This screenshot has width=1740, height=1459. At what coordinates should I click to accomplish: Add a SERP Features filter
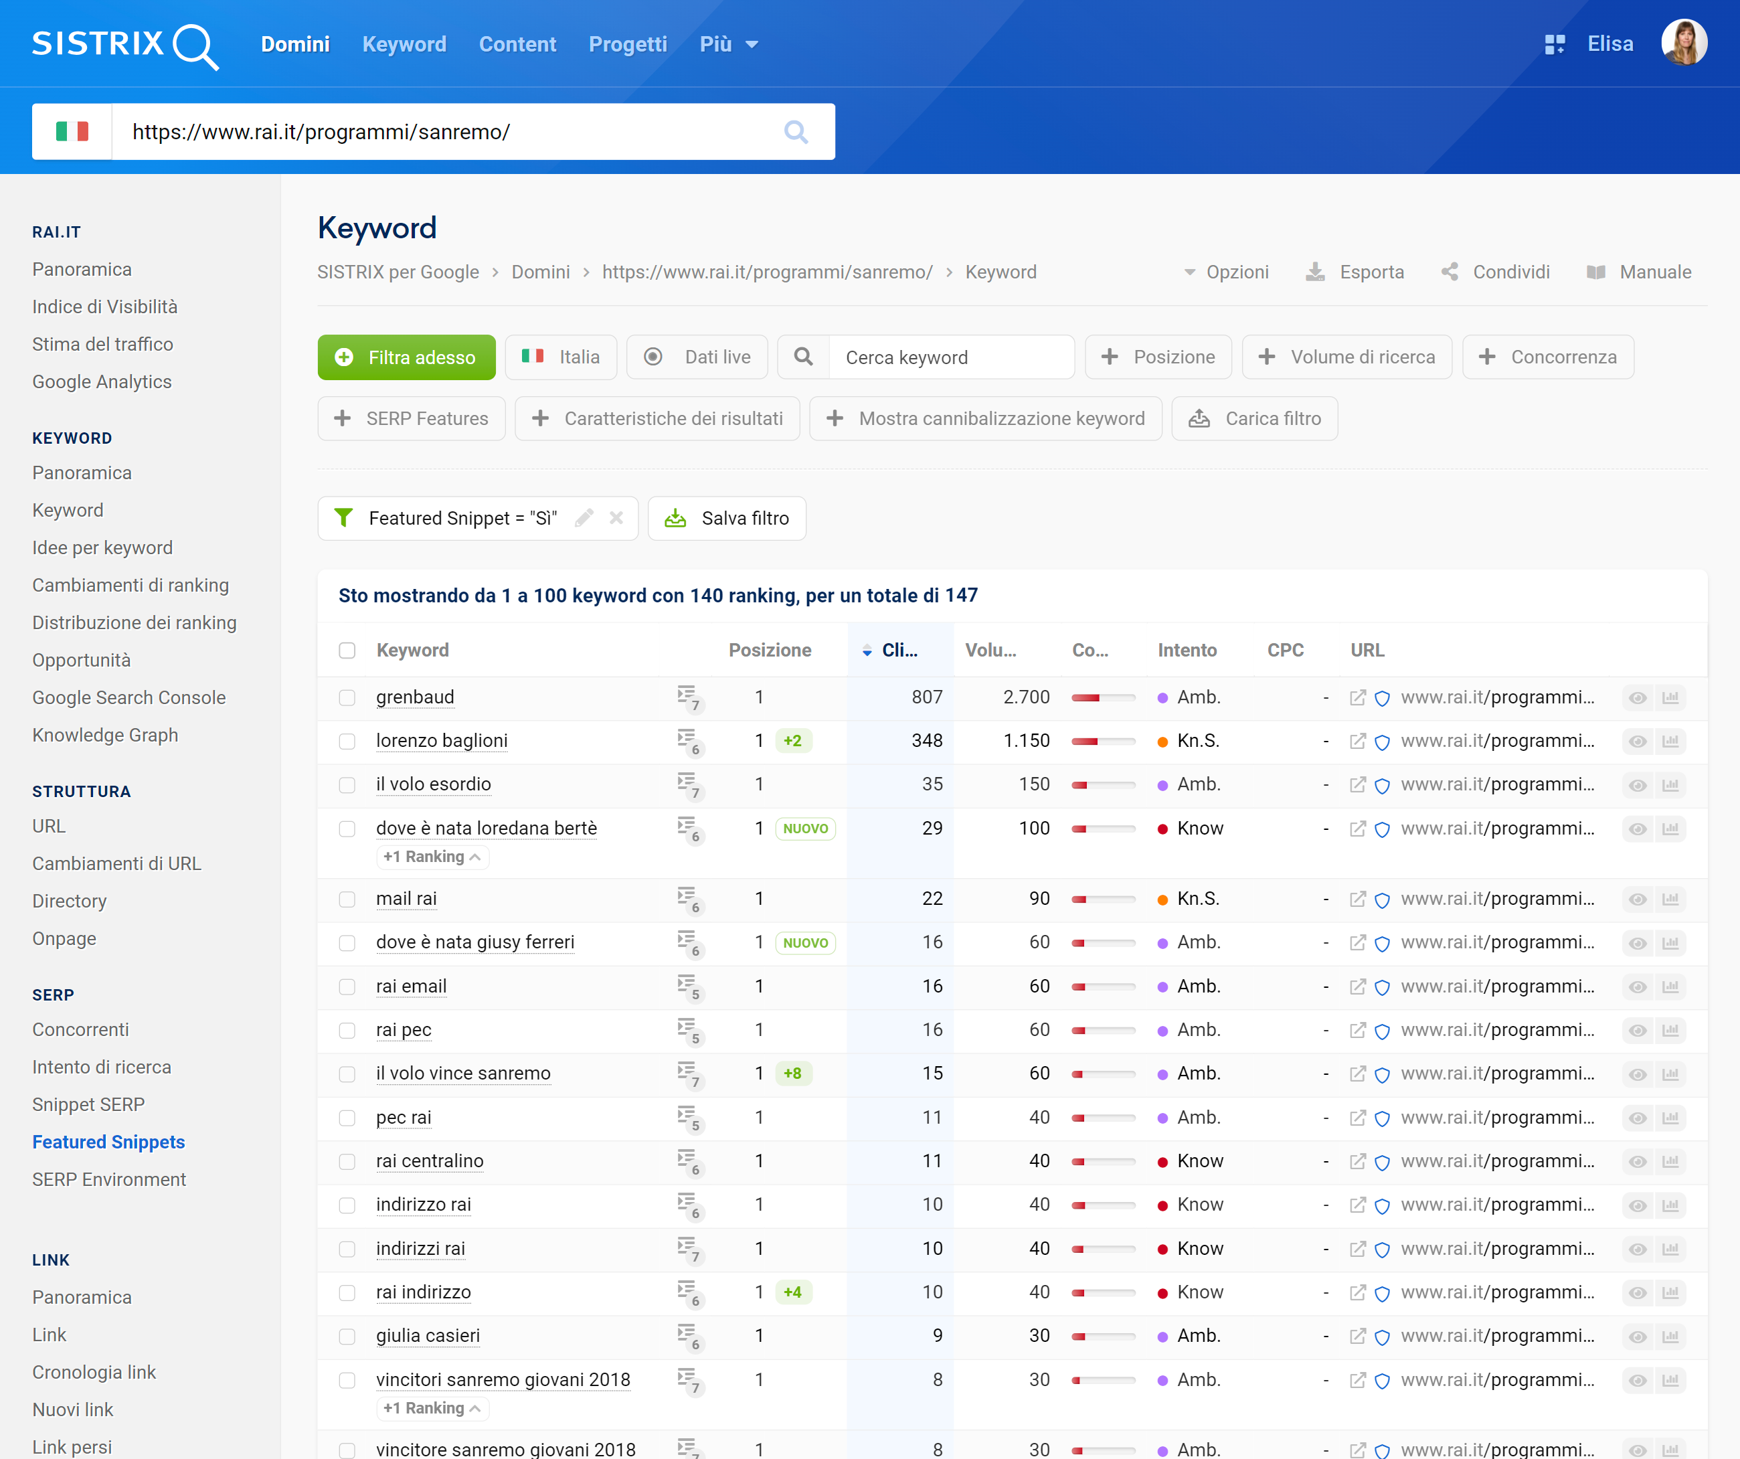coord(412,418)
